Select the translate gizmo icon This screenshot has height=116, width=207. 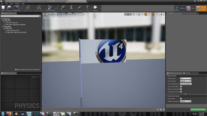click(x=125, y=14)
